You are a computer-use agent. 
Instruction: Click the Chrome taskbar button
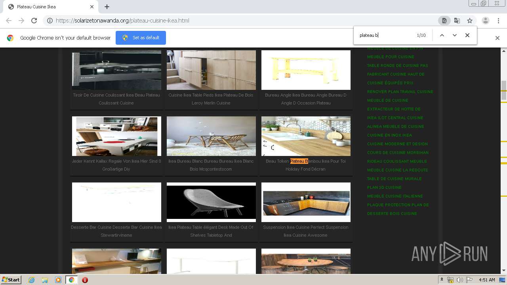click(x=71, y=280)
